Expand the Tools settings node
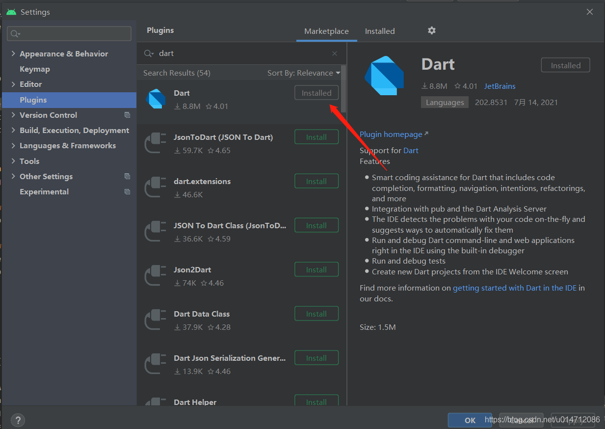Screen dimensions: 605x429 click(x=13, y=161)
